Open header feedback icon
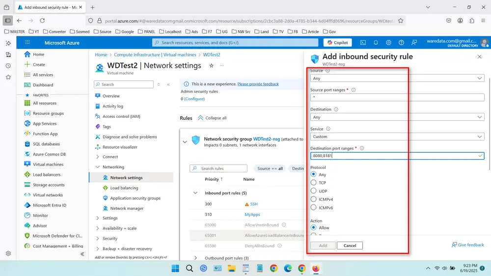The height and width of the screenshot is (276, 491). (x=414, y=43)
